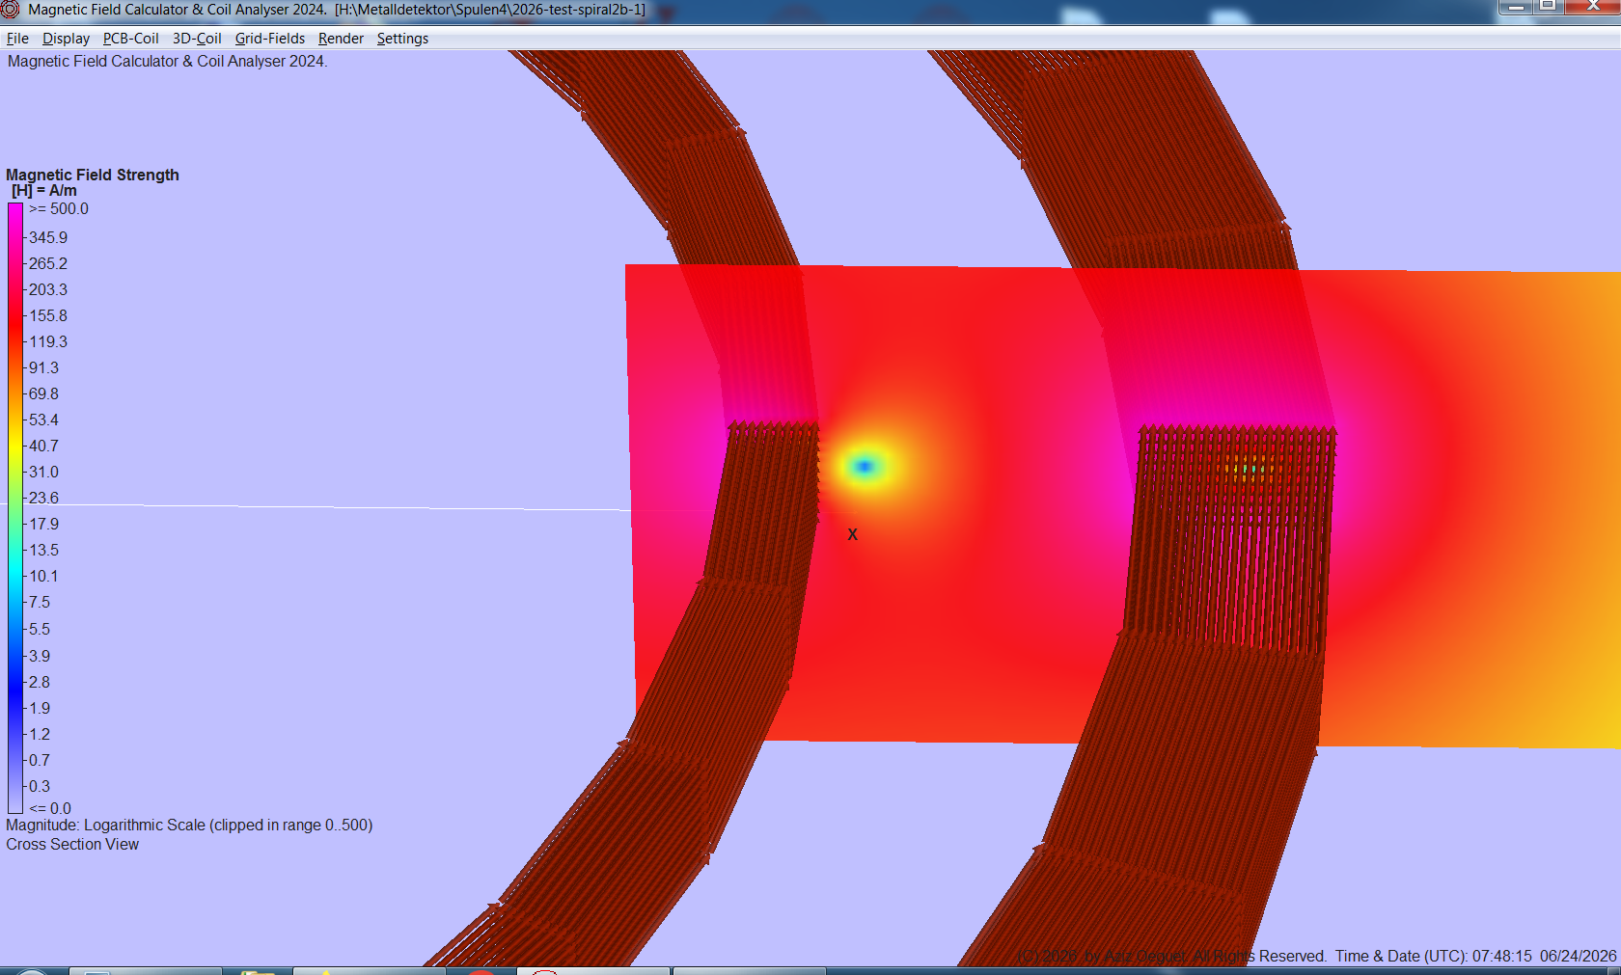Click the right coil's vertical winding cross-section
The width and height of the screenshot is (1621, 975).
[1230, 540]
